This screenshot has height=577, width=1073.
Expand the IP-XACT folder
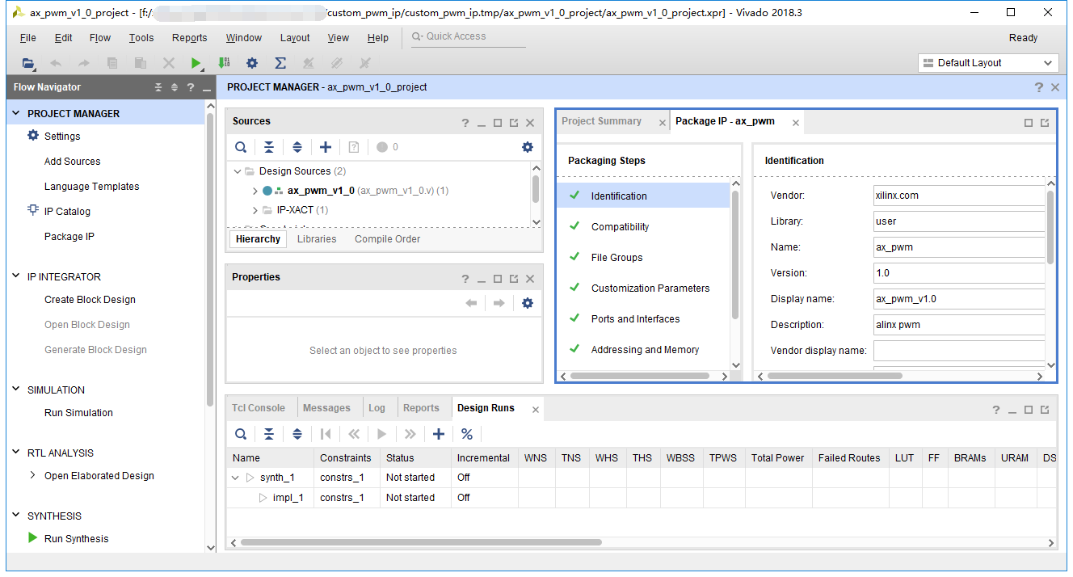pos(255,210)
